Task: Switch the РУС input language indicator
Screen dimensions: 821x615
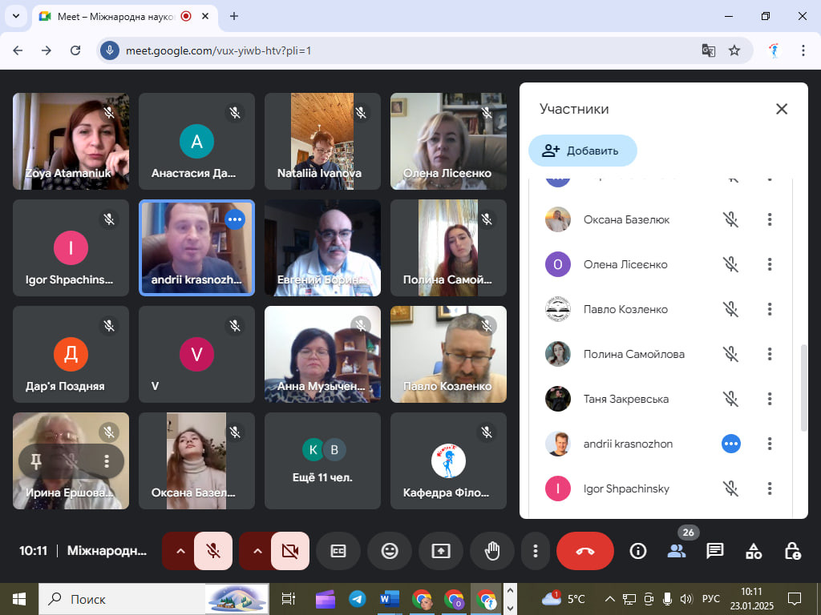Action: [x=710, y=599]
